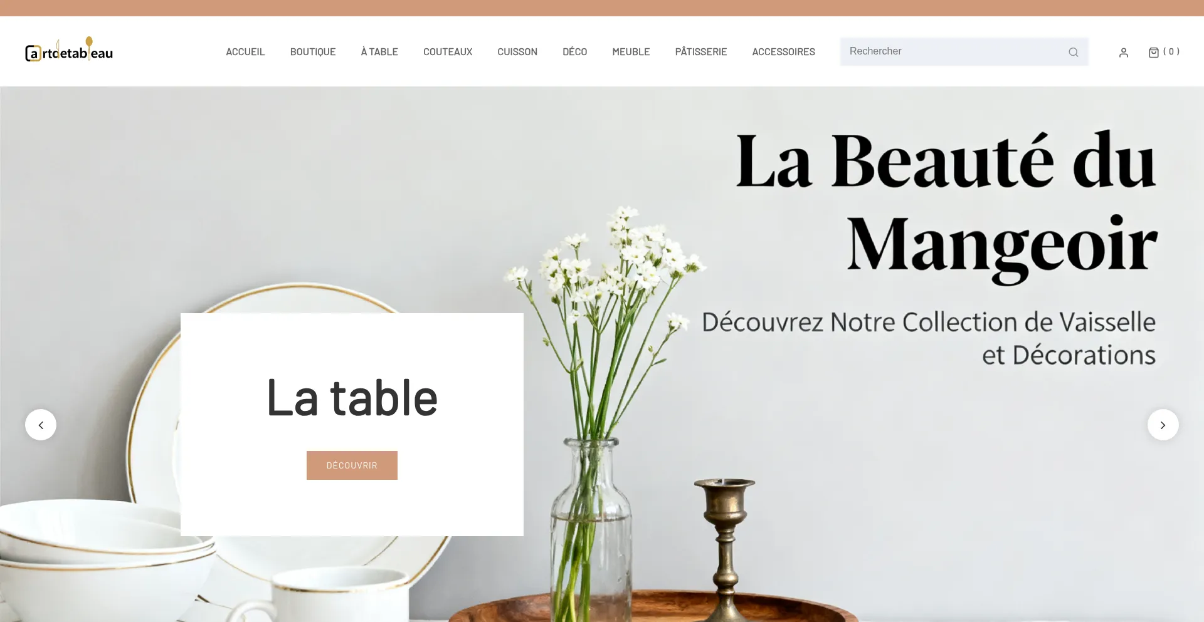Click the cart item count (0)

click(1171, 52)
